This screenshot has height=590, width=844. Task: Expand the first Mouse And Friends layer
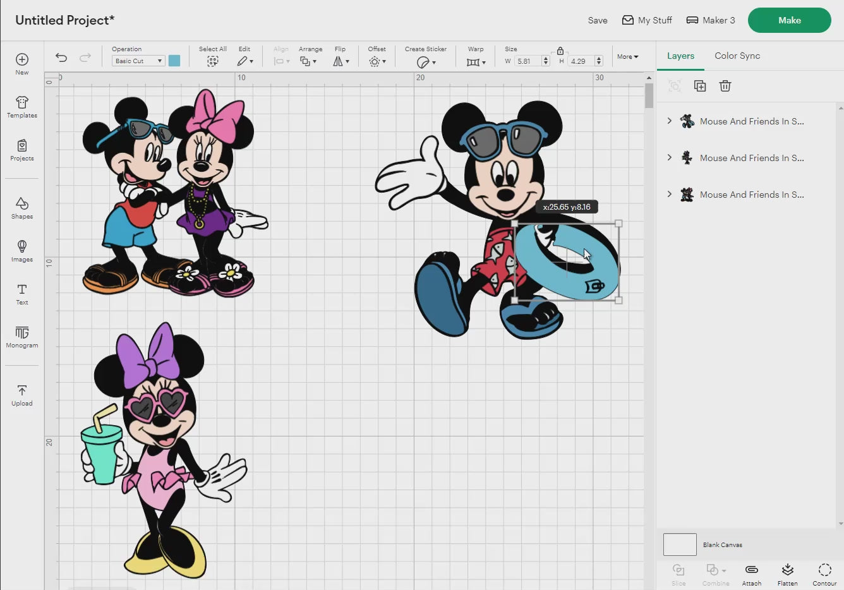point(670,121)
